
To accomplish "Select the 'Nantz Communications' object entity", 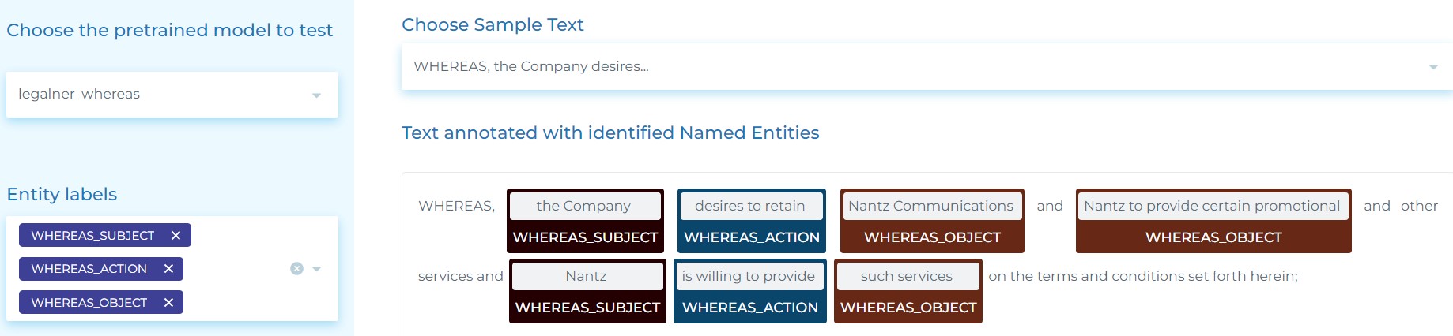I will (931, 206).
